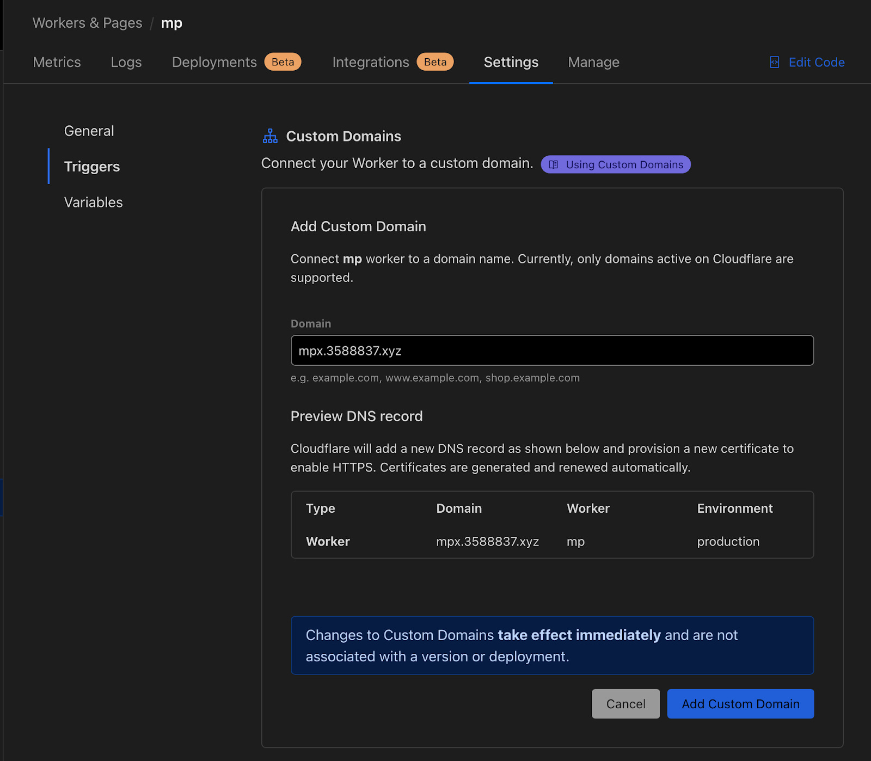This screenshot has width=871, height=761.
Task: Select Triggers in the settings sidebar
Action: coord(92,167)
